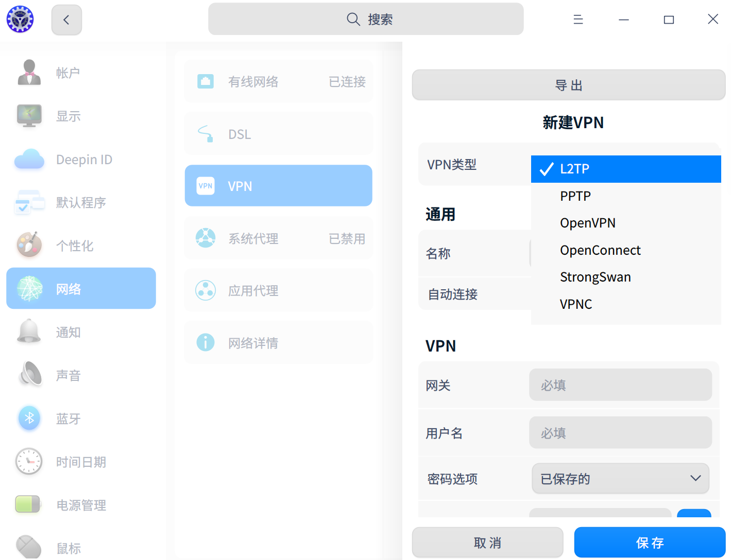Viewport: 731px width, 560px height.
Task: Open the main menu hamburger icon
Action: (578, 20)
